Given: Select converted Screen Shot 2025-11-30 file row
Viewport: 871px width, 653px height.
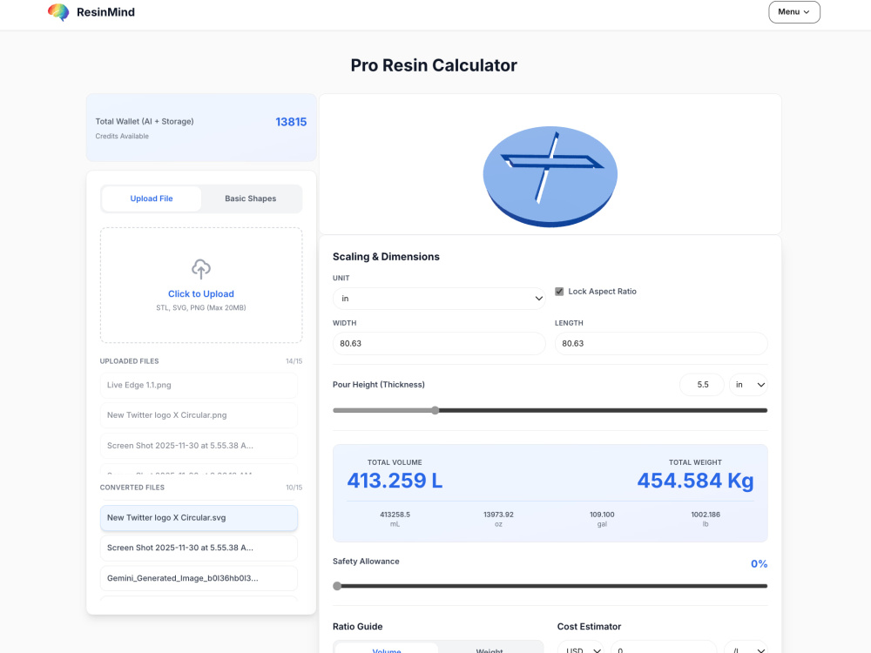Looking at the screenshot, I should coord(199,548).
